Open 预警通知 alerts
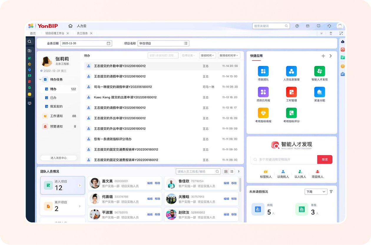This screenshot has height=245, width=371. pos(59,126)
